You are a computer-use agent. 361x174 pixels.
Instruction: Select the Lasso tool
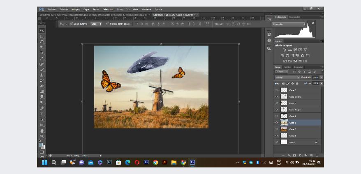tap(42, 42)
